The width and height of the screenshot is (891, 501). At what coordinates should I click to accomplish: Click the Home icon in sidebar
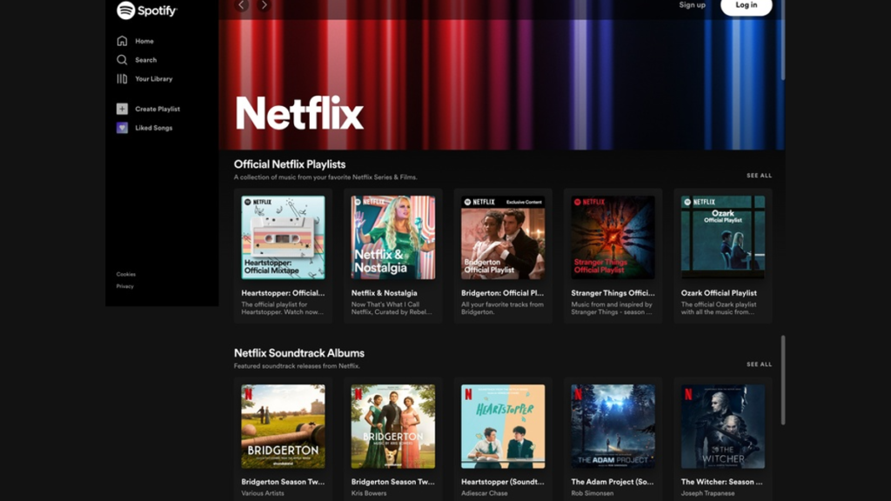coord(122,41)
